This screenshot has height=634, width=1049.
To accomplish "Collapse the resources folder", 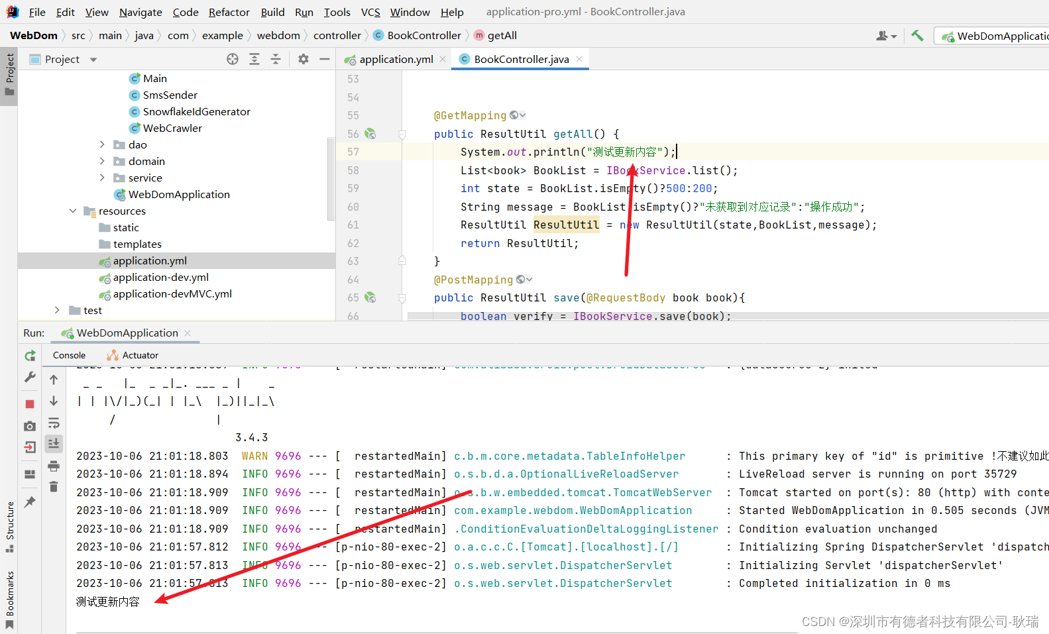I will [x=73, y=211].
